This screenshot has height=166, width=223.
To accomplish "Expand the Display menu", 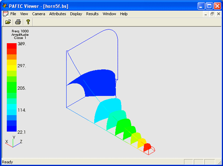I will click(76, 14).
